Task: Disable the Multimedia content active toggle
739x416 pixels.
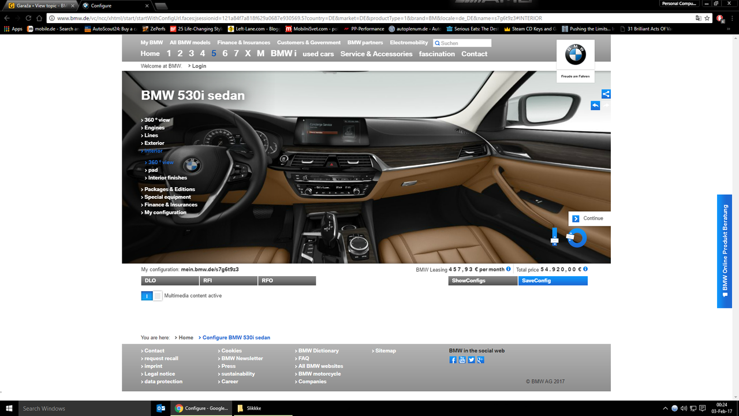Action: pos(146,295)
